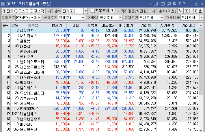Select the POSCO홀딩스 stock name

tap(29, 109)
